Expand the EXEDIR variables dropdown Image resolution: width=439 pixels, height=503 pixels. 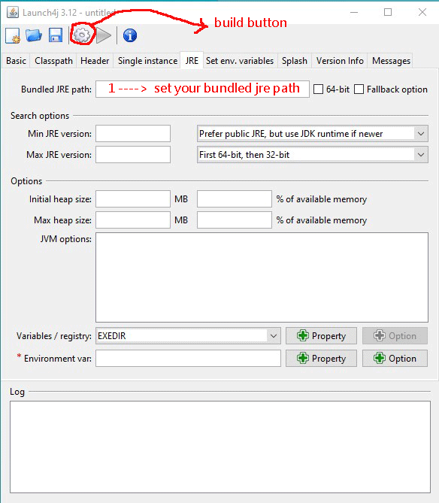(188, 336)
